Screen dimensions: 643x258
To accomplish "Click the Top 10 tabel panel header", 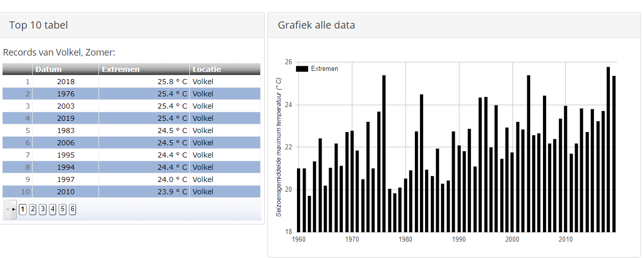I will click(x=132, y=25).
